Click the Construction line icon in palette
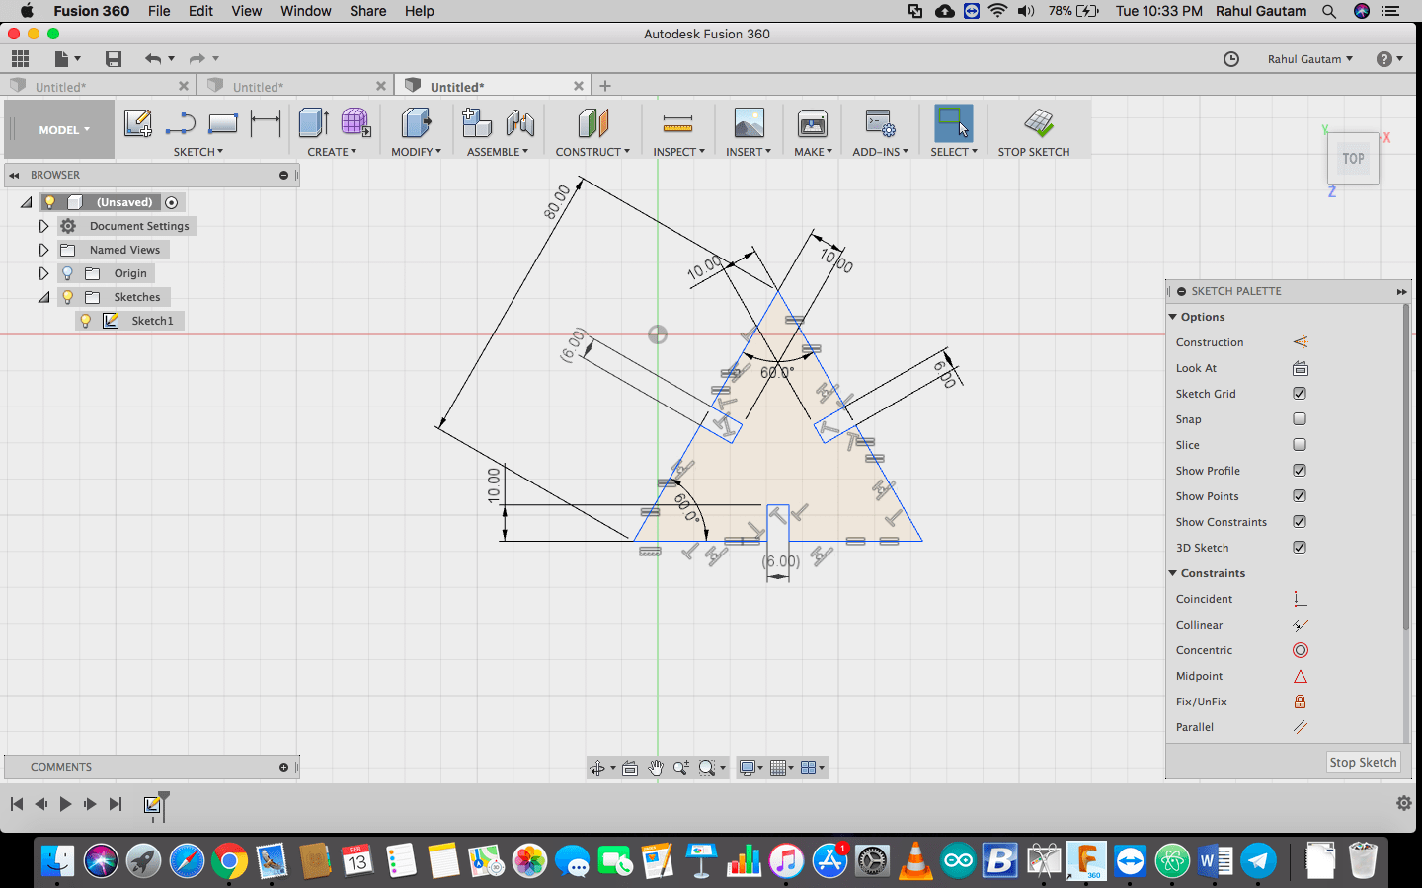Viewport: 1422px width, 888px height. click(x=1300, y=342)
